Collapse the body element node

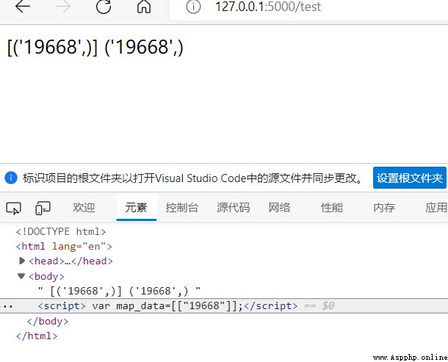pyautogui.click(x=21, y=275)
